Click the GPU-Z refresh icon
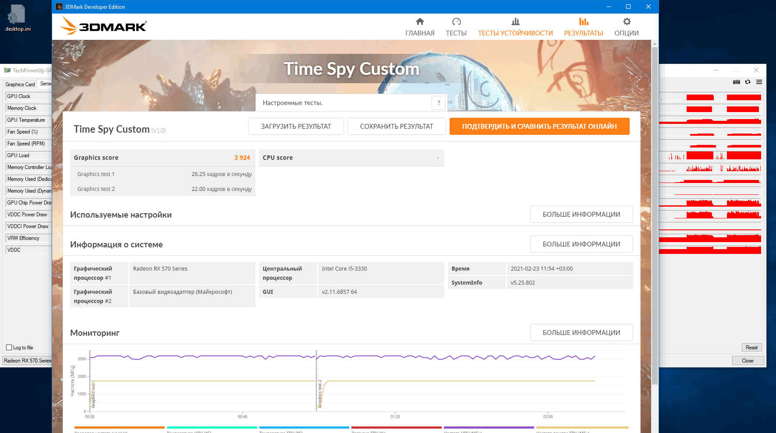776x433 pixels. click(x=748, y=82)
